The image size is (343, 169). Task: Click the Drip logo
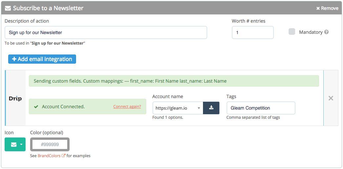click(15, 98)
